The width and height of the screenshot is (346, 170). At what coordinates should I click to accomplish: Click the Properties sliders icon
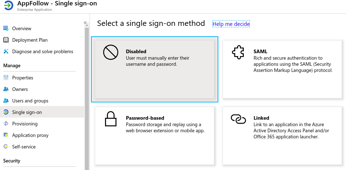pyautogui.click(x=6, y=78)
